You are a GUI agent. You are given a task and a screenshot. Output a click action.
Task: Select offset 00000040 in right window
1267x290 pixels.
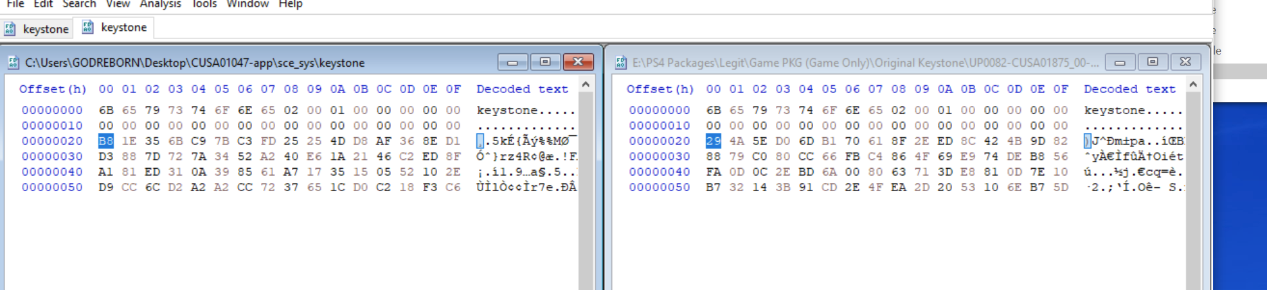[660, 172]
